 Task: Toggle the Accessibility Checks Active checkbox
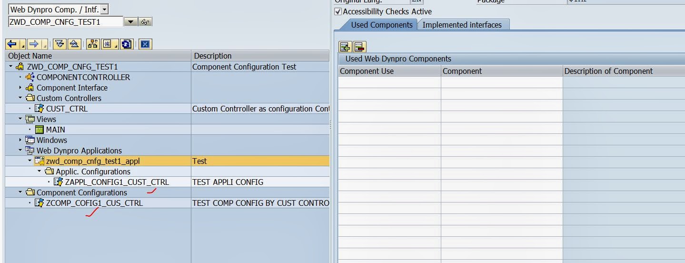pyautogui.click(x=338, y=11)
